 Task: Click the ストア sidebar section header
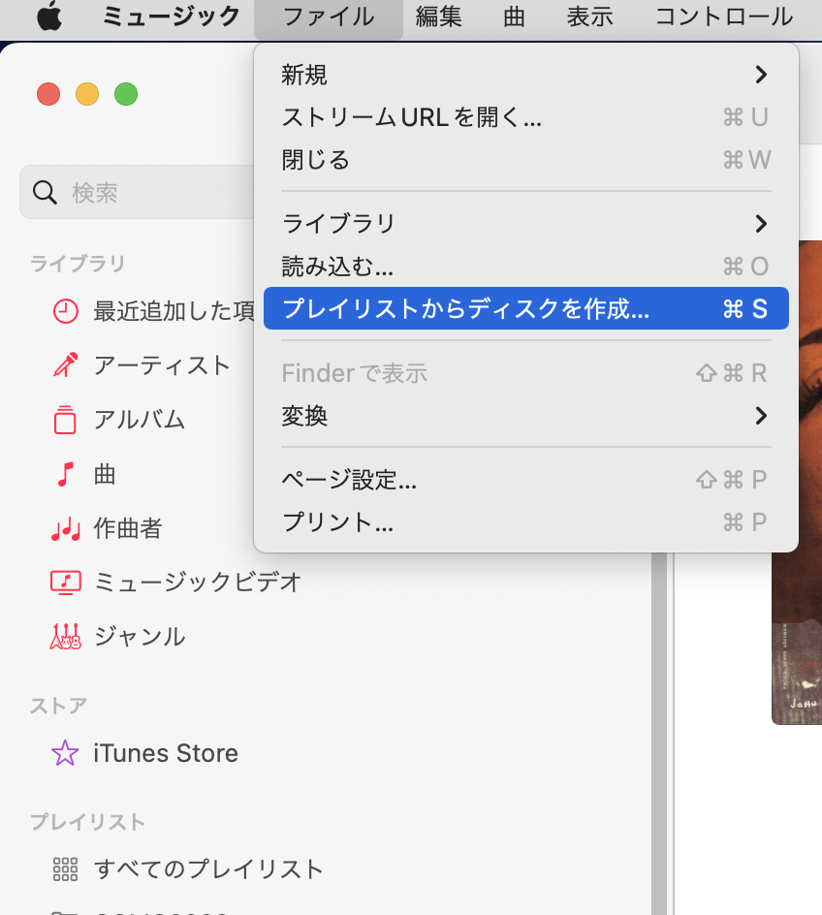(58, 706)
